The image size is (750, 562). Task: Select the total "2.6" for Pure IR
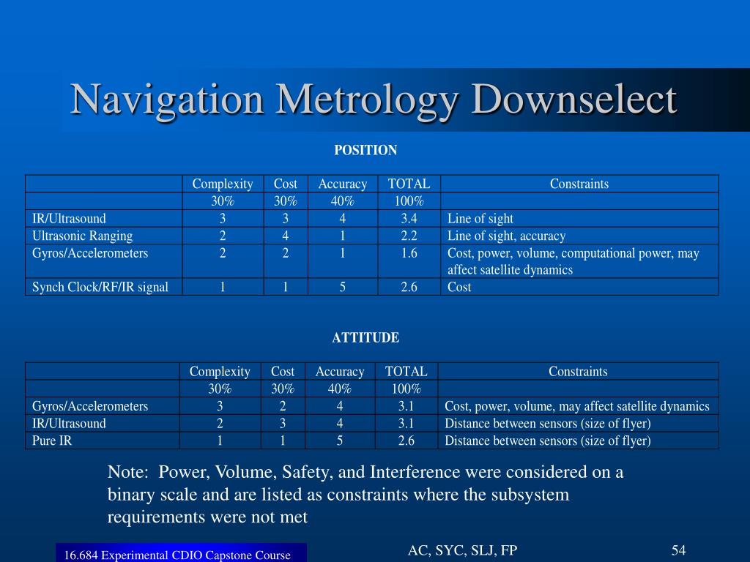(x=406, y=441)
